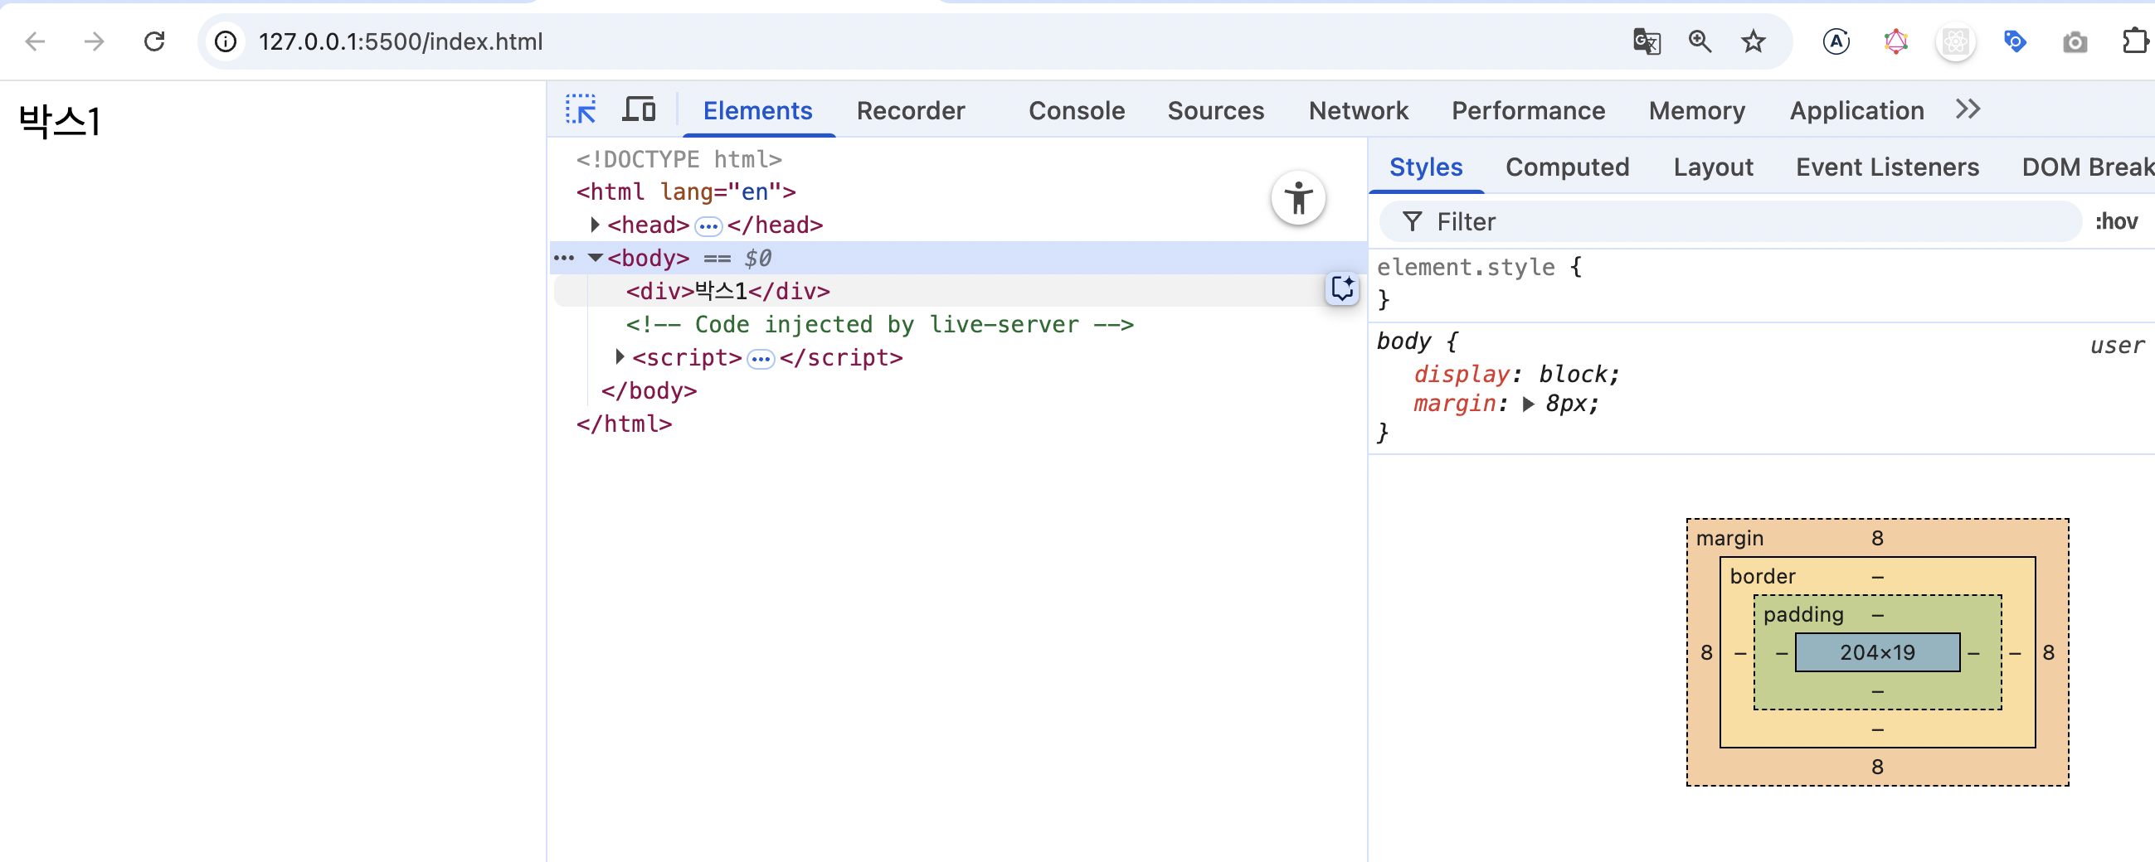Select the Event Listeners tab
The height and width of the screenshot is (862, 2155).
coord(1887,167)
